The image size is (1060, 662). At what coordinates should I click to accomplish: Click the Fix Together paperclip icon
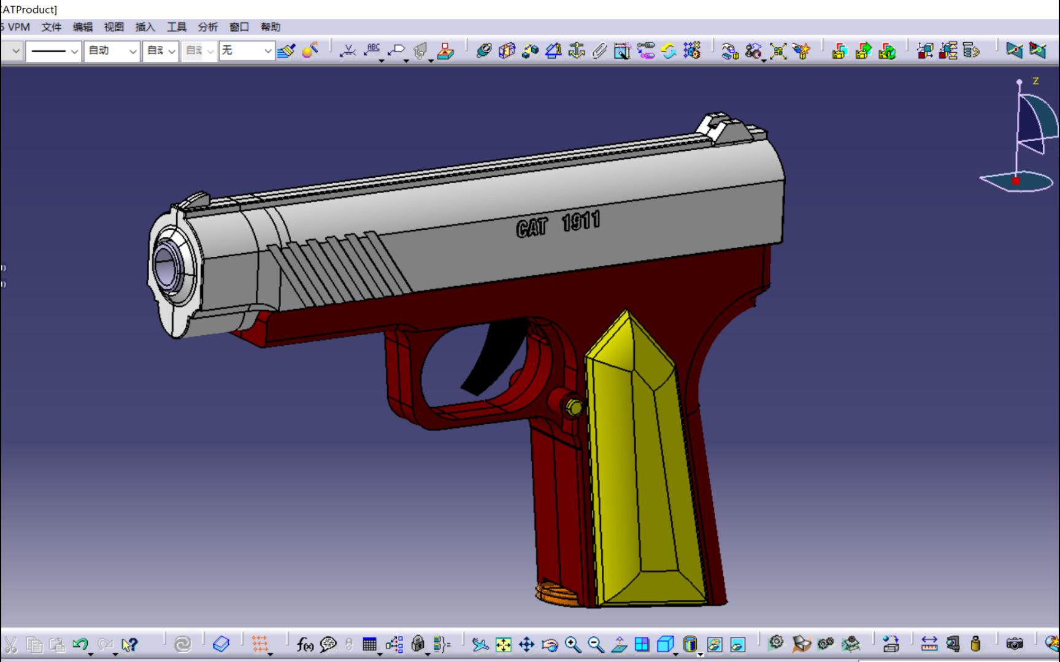[x=599, y=51]
